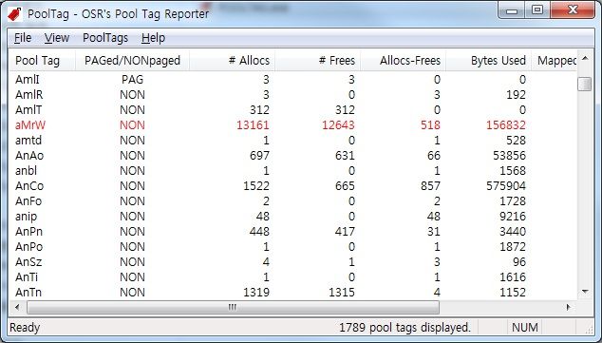Viewport: 602px width, 343px height.
Task: Click the NUM status bar indicator
Action: click(x=524, y=328)
